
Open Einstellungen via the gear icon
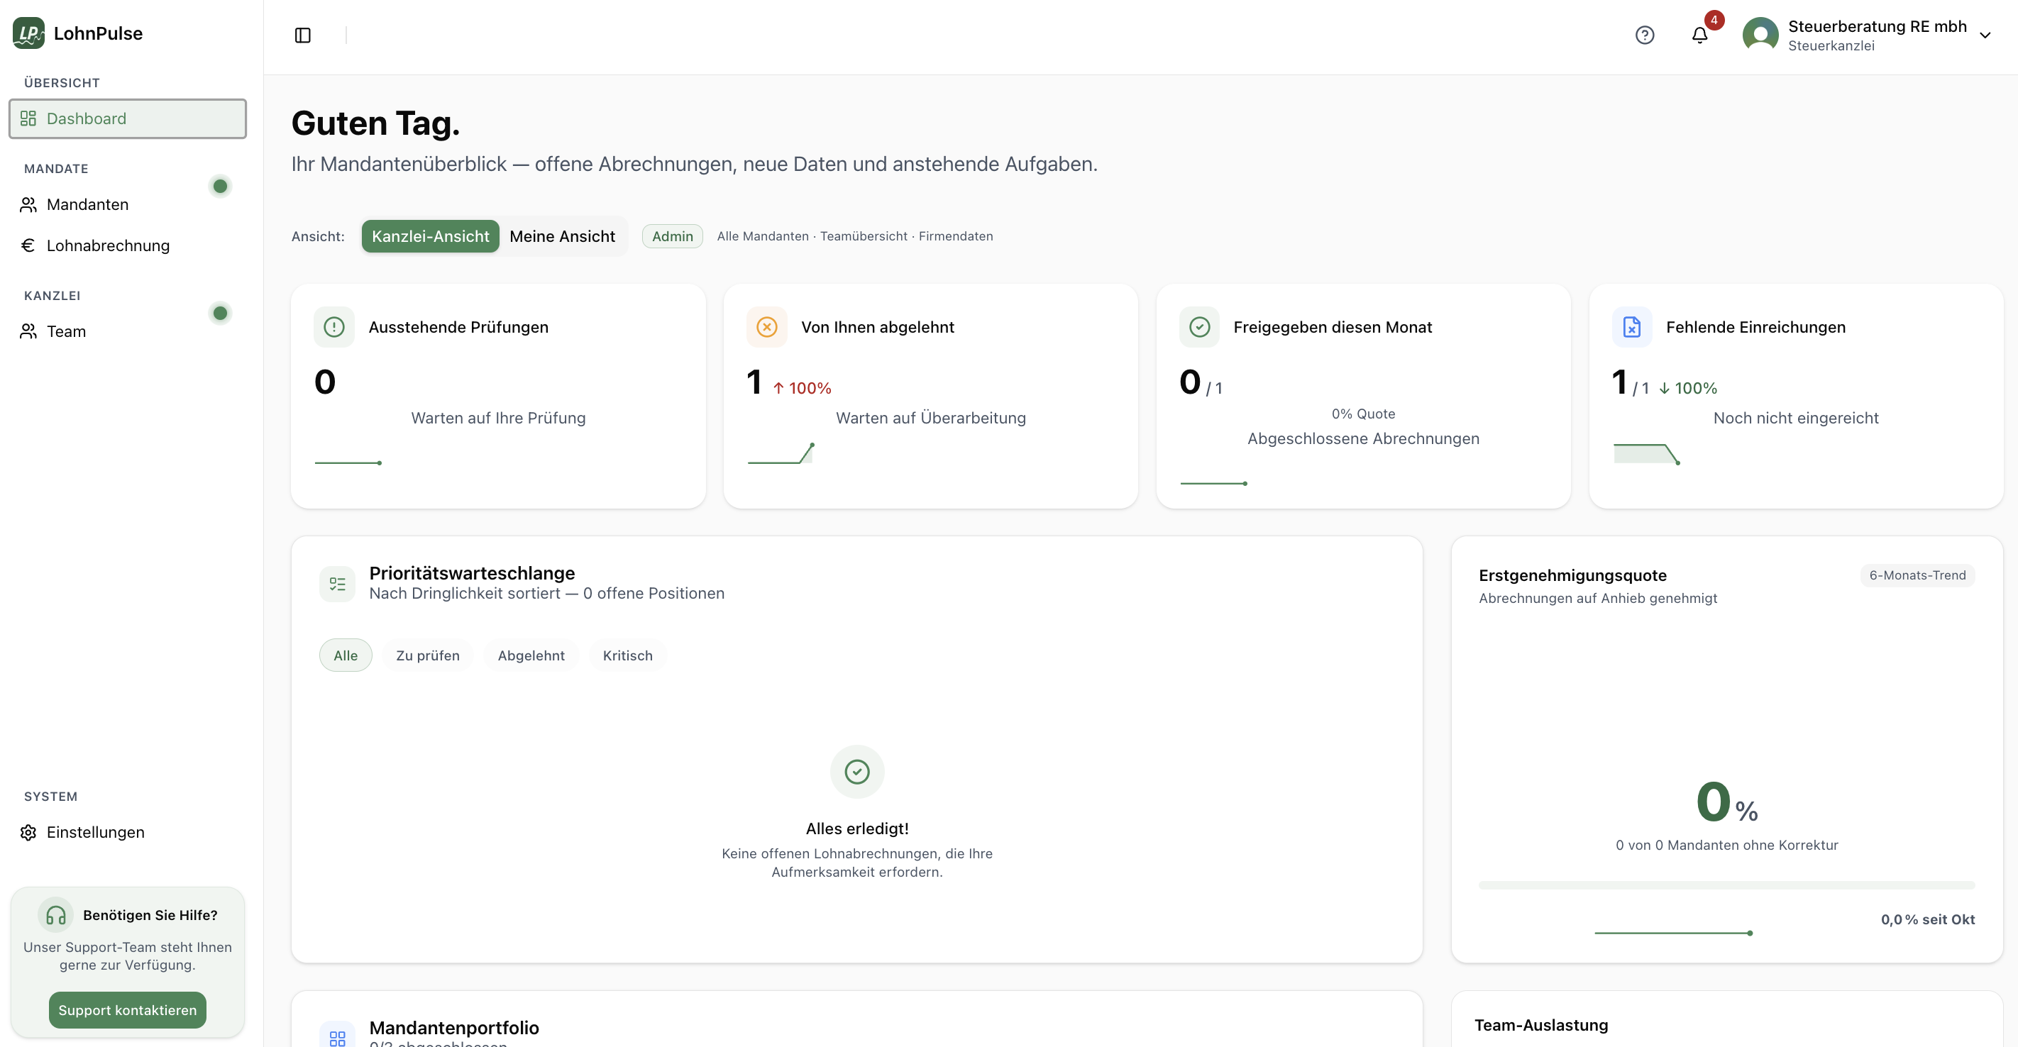tap(28, 833)
